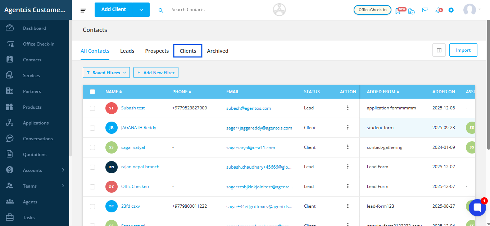Open the chat support bubble
This screenshot has width=490, height=226.
477,208
